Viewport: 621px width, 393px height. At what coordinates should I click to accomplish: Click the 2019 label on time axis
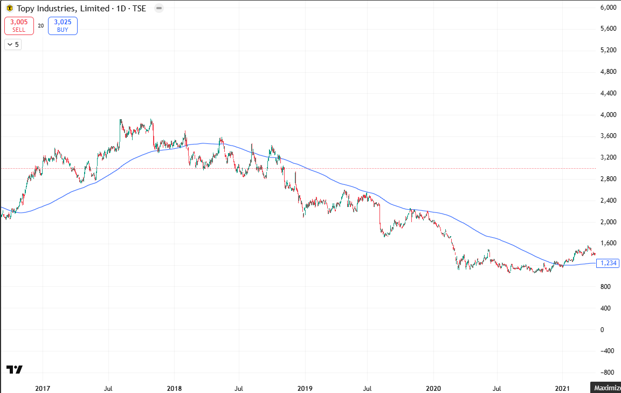coord(305,388)
